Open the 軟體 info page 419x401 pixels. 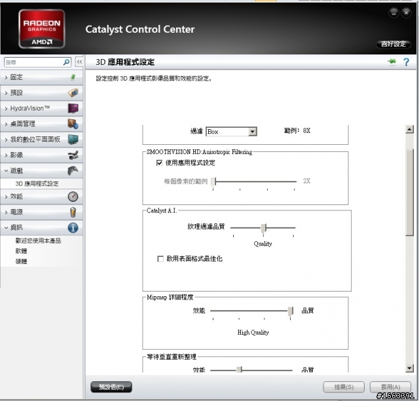21,251
